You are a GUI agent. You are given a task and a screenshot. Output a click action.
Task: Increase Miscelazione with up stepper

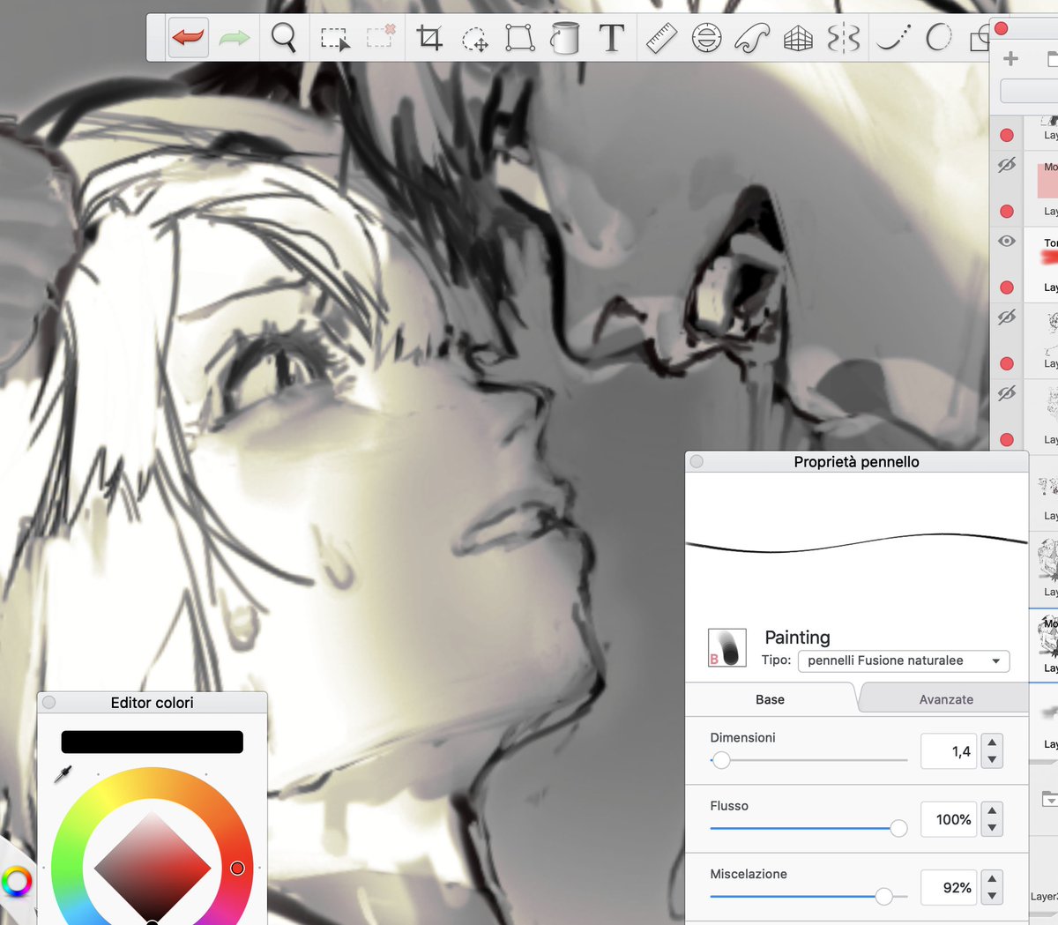[x=992, y=878]
